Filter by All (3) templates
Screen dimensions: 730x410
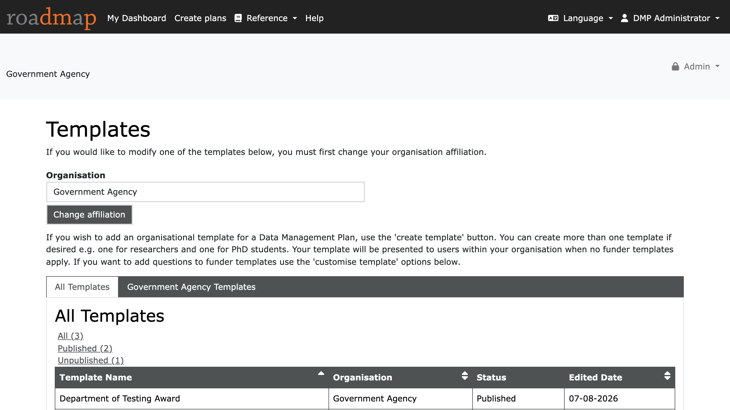[70, 336]
